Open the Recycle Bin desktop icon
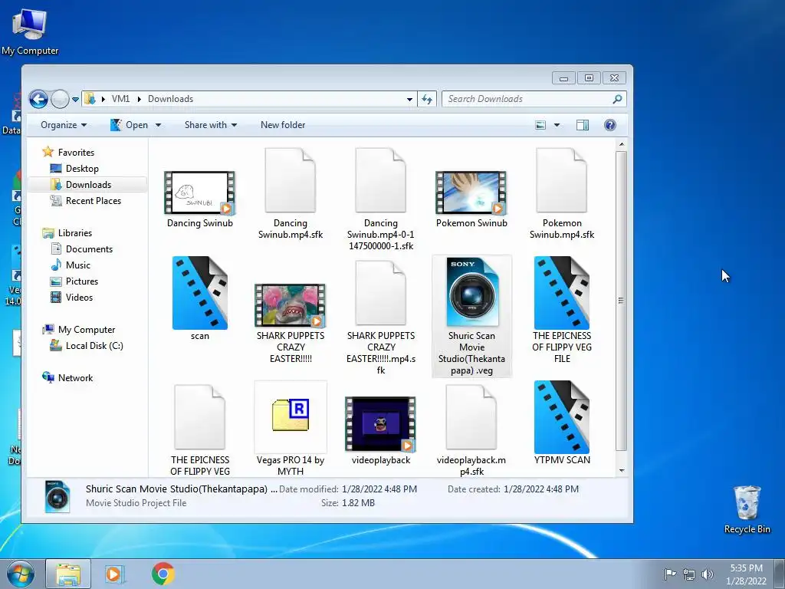 click(x=747, y=509)
